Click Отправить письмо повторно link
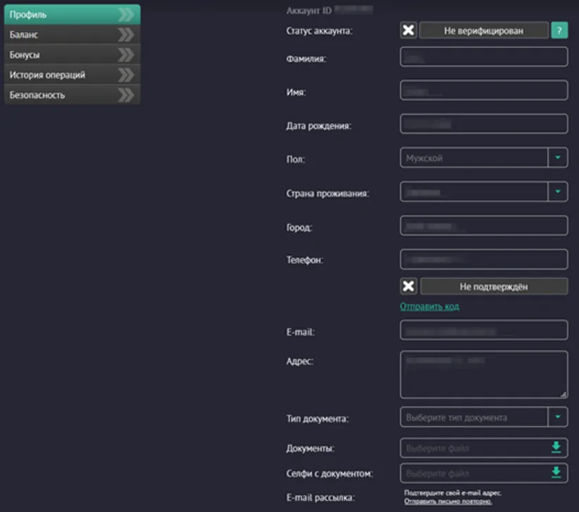Image resolution: width=579 pixels, height=512 pixels. pos(448,501)
